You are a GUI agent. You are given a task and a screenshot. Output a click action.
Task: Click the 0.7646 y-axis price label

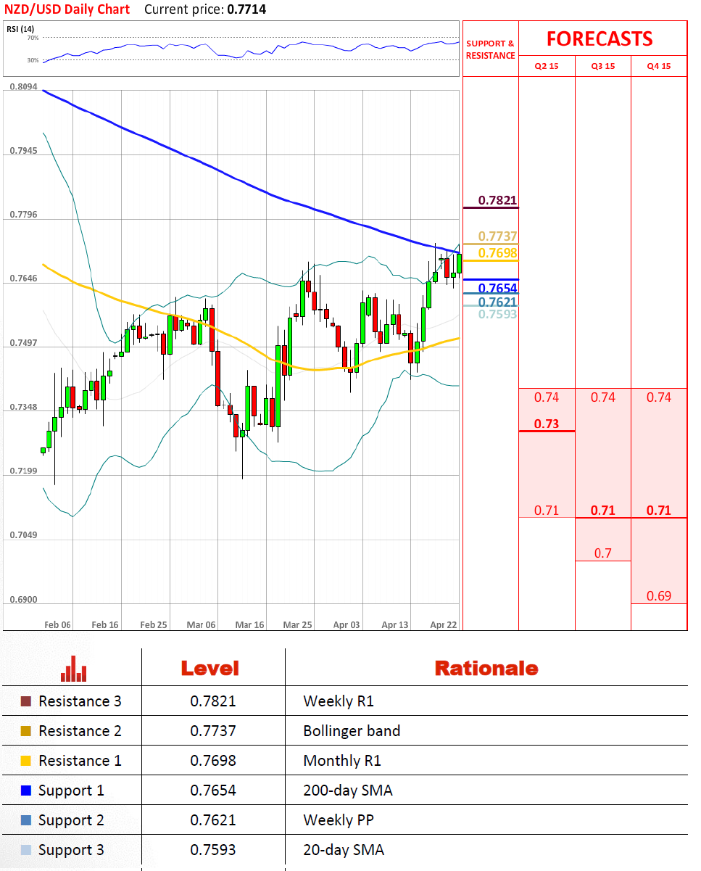(x=23, y=278)
